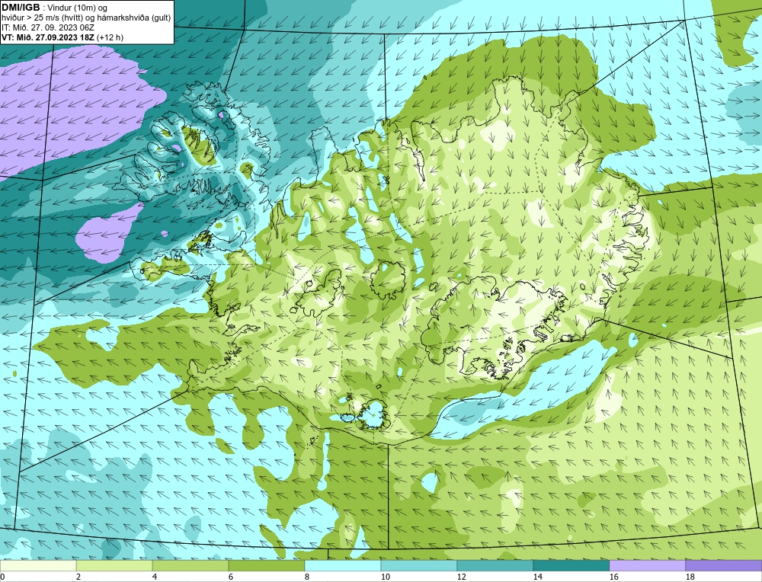
Task: Click the '(+12 h)' forecast offset text
Action: [110, 37]
